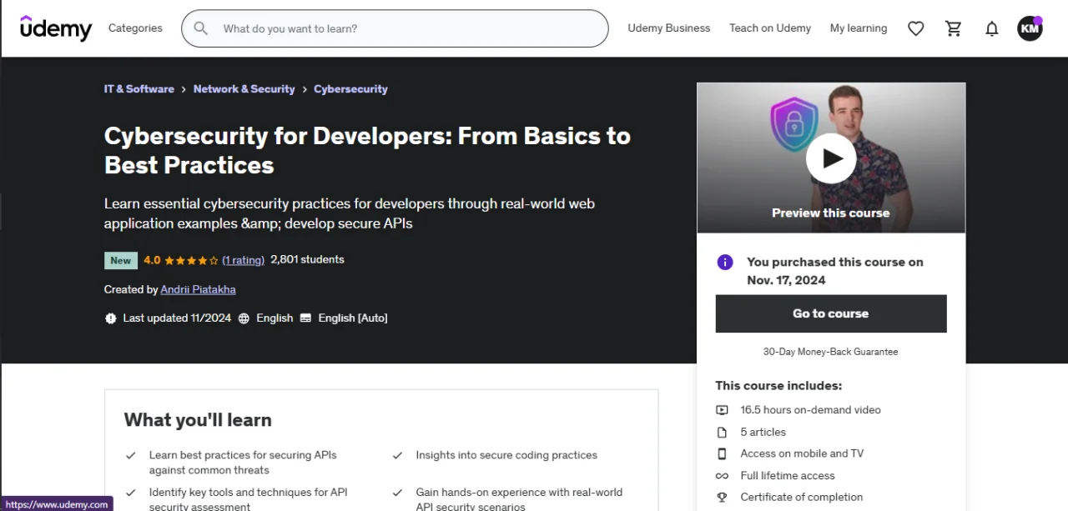Image resolution: width=1068 pixels, height=511 pixels.
Task: Click the 4.0 rating number
Action: (152, 260)
